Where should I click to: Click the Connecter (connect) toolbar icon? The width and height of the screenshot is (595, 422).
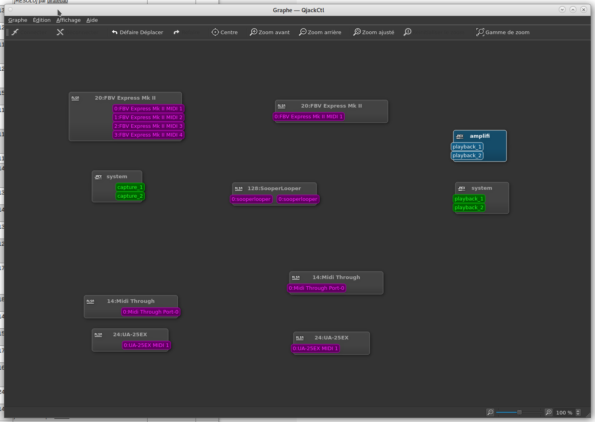pyautogui.click(x=15, y=32)
